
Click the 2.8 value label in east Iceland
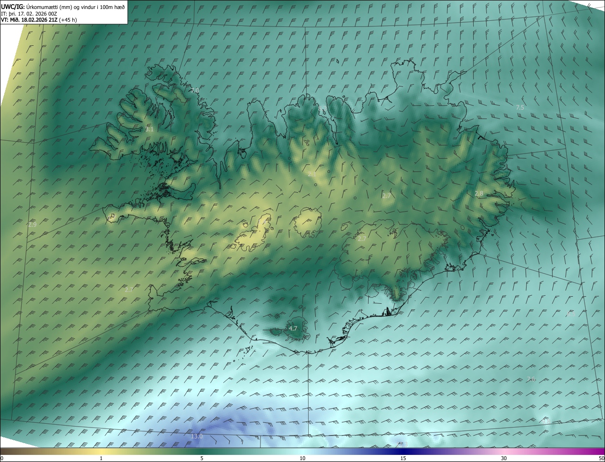point(479,193)
